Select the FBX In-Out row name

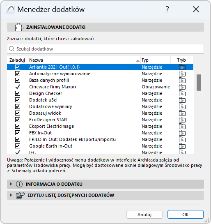40,133
